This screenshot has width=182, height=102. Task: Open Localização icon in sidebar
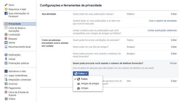tap(6, 34)
